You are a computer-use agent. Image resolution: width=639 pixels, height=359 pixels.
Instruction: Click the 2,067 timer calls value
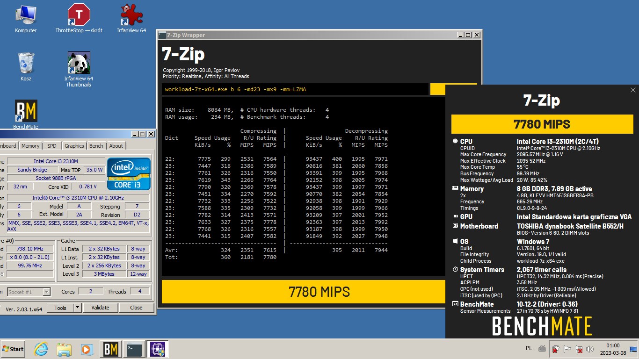[x=541, y=270]
